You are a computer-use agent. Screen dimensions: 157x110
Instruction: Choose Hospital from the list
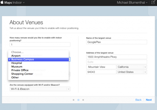pyautogui.click(x=38, y=63)
